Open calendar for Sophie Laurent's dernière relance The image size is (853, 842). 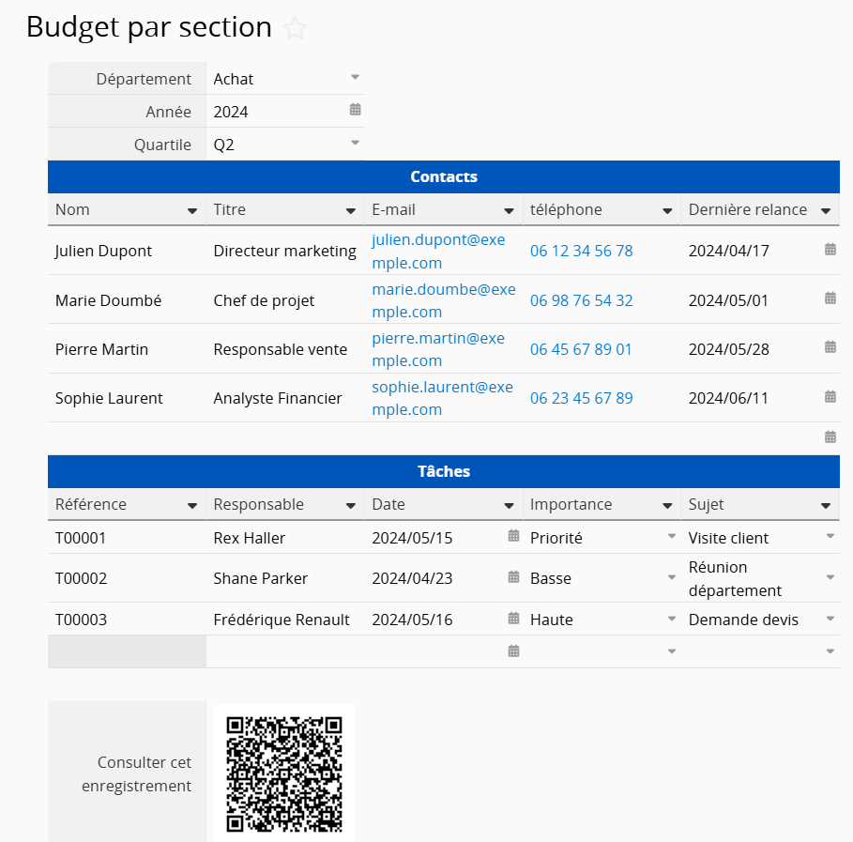click(830, 396)
